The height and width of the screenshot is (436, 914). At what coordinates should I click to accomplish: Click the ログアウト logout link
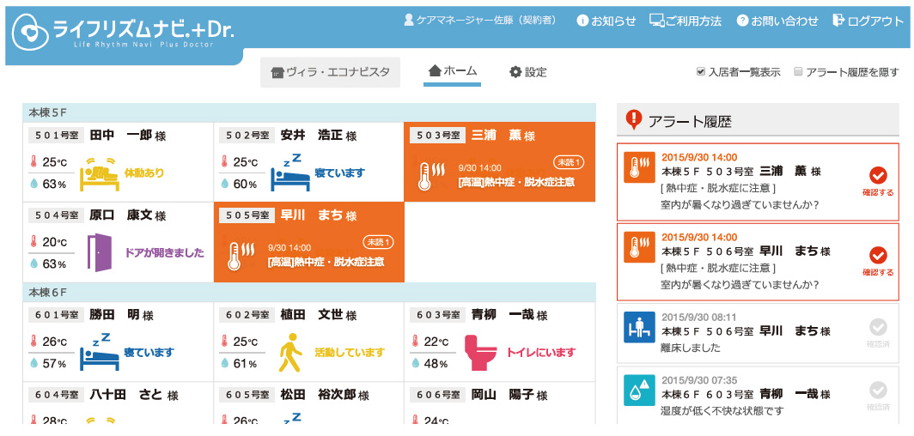click(868, 21)
